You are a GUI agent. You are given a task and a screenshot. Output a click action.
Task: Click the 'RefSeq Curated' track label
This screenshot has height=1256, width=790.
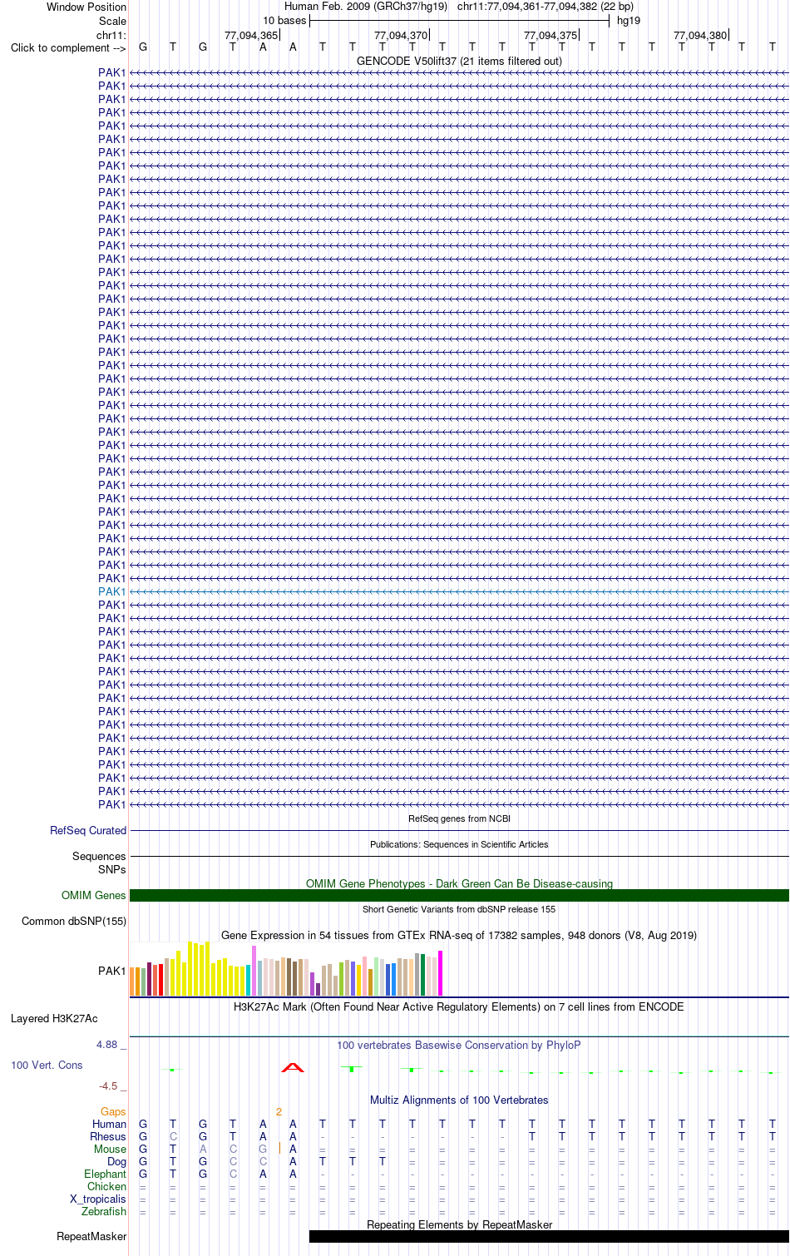click(88, 830)
